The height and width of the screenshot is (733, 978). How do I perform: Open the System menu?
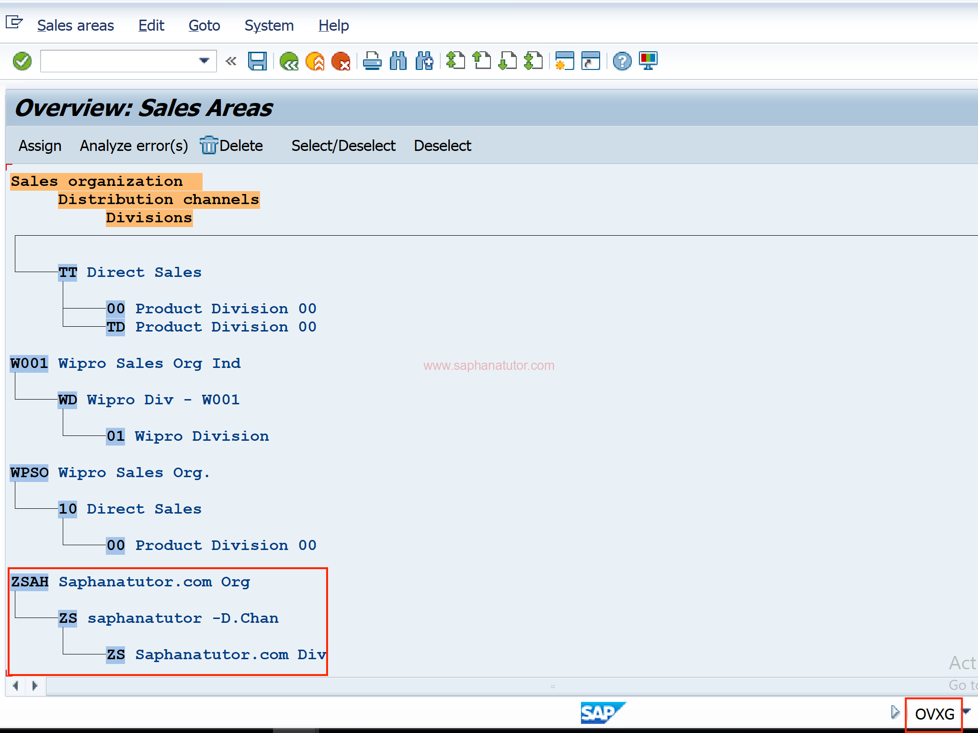point(269,25)
